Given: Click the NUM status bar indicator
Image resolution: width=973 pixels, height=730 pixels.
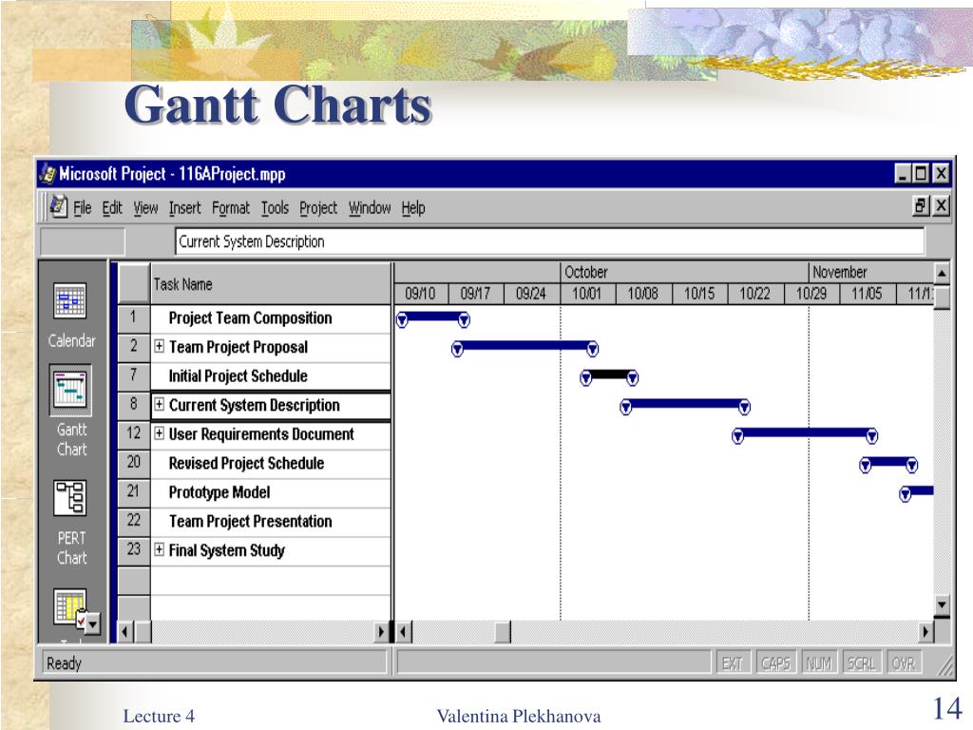Looking at the screenshot, I should click(x=818, y=663).
